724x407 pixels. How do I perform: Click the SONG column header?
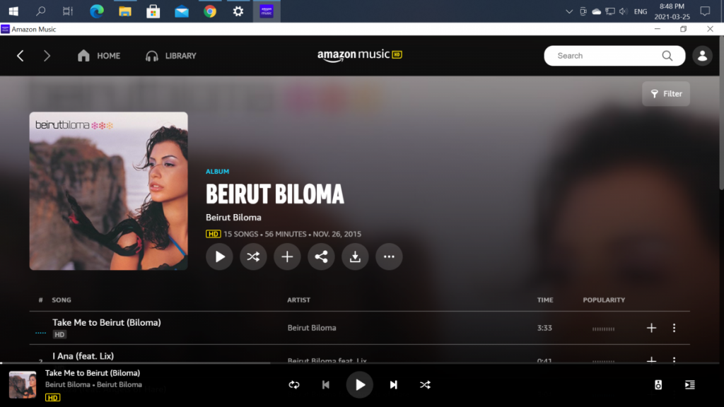click(62, 300)
